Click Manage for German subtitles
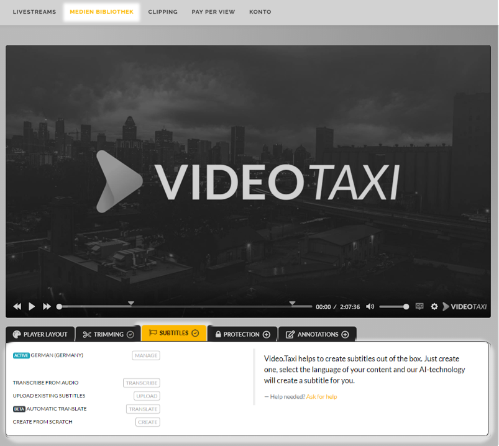Viewport: 499px width, 446px height. click(x=146, y=355)
